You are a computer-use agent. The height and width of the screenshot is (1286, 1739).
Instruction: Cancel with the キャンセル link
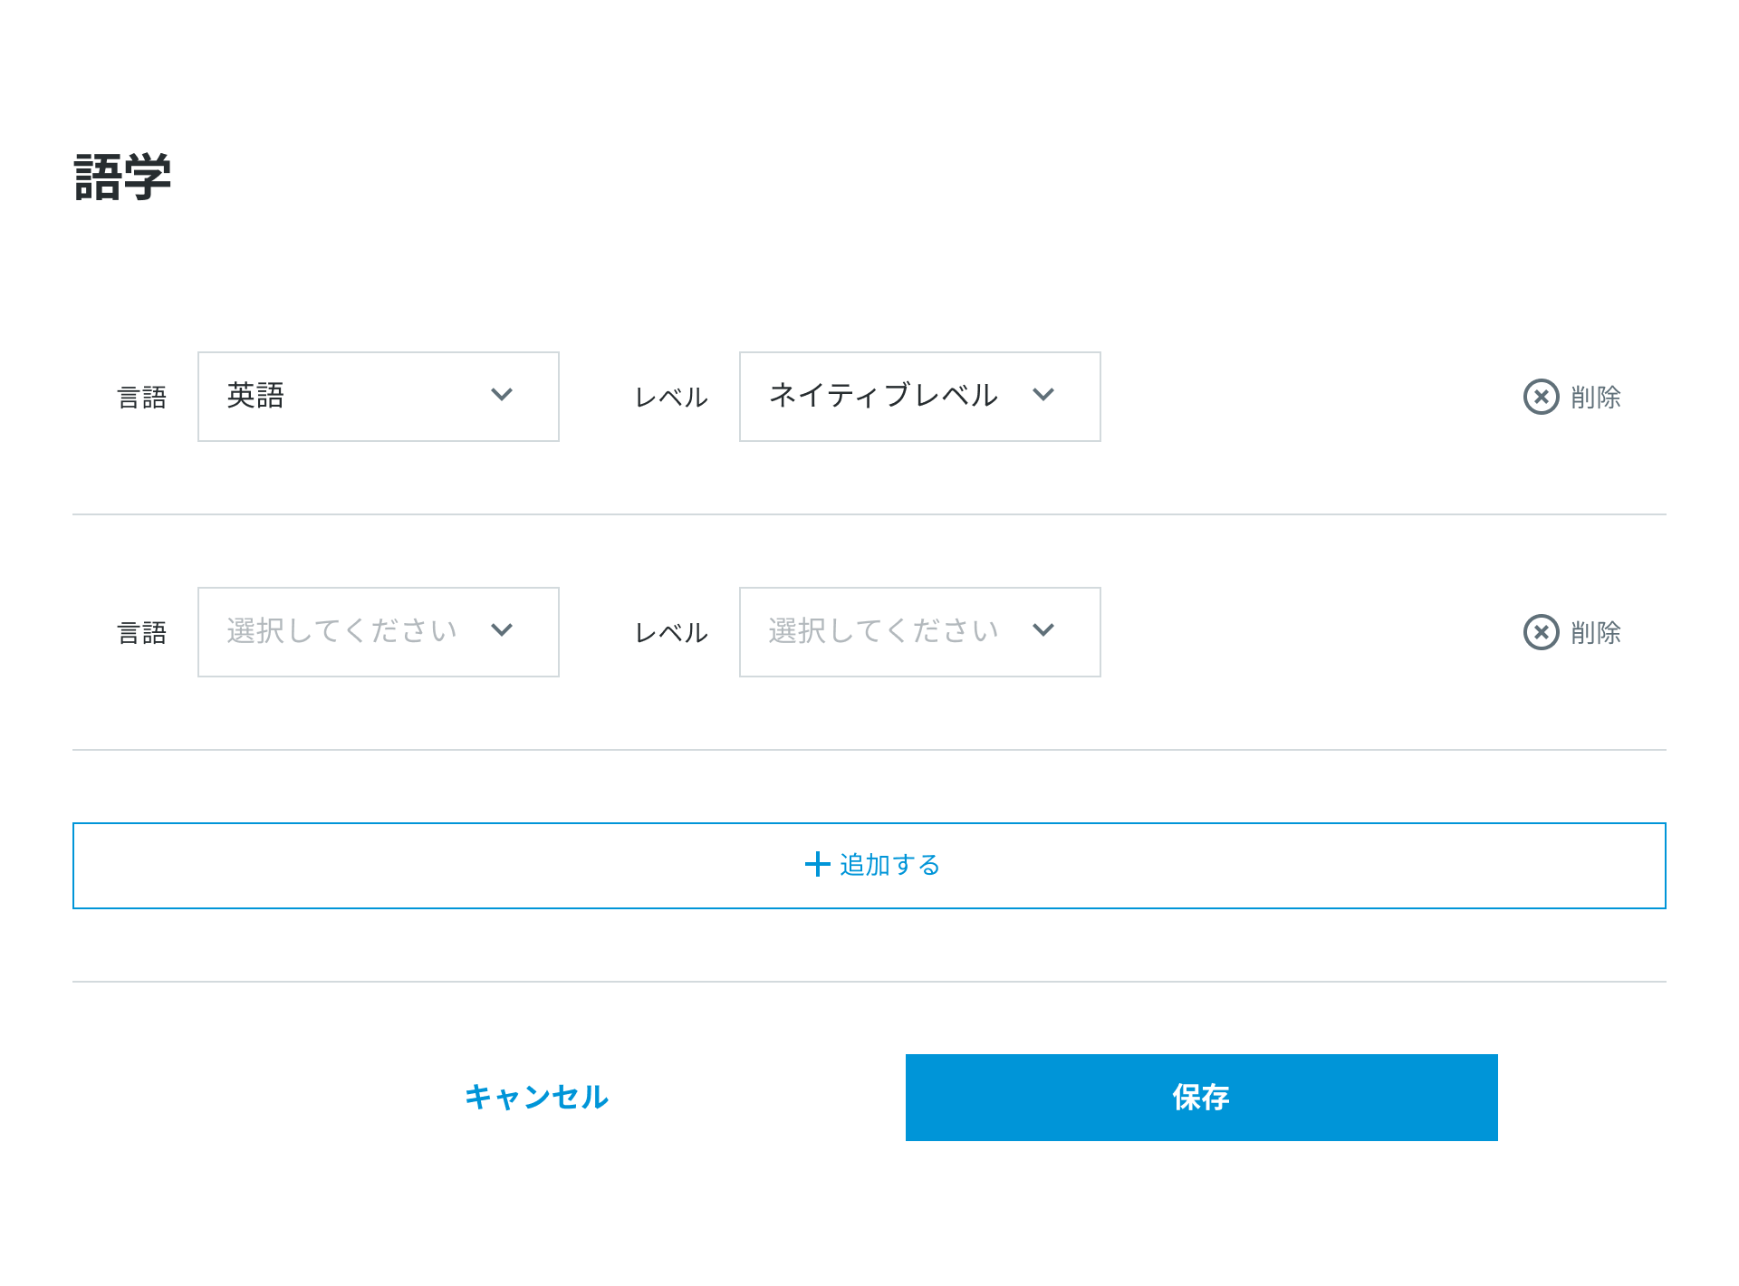click(536, 1098)
